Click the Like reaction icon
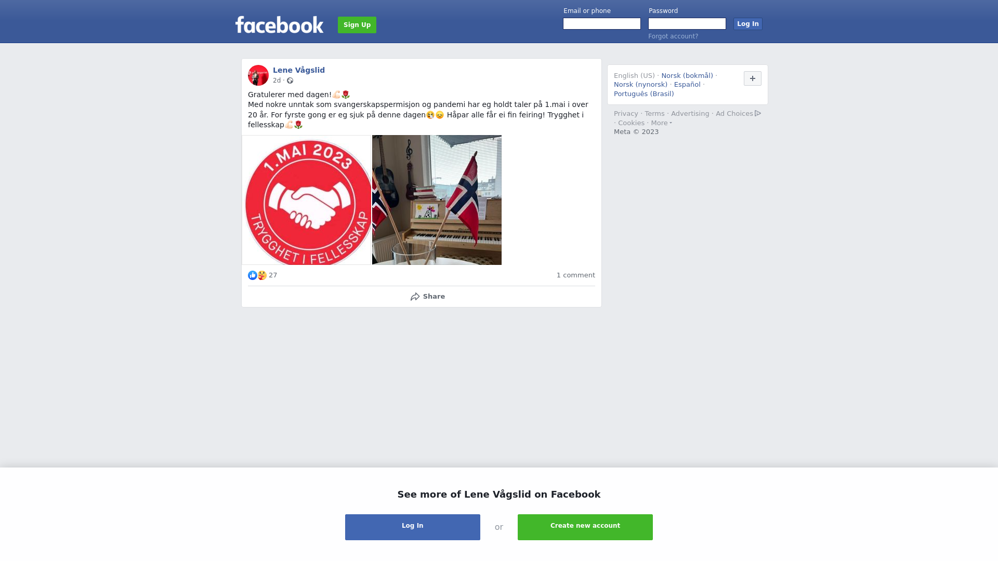The width and height of the screenshot is (998, 561). [x=253, y=275]
